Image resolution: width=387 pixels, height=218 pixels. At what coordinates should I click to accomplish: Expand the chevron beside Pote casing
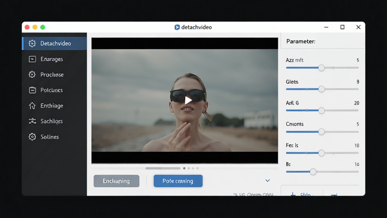(268, 181)
